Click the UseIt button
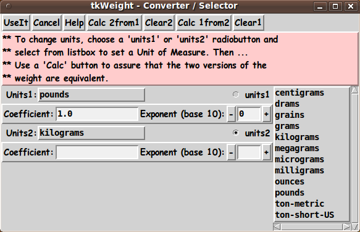The width and height of the screenshot is (360, 232). click(x=16, y=22)
